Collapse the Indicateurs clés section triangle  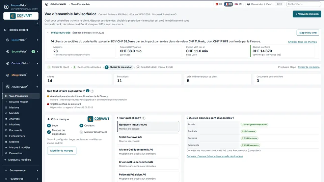48,33
